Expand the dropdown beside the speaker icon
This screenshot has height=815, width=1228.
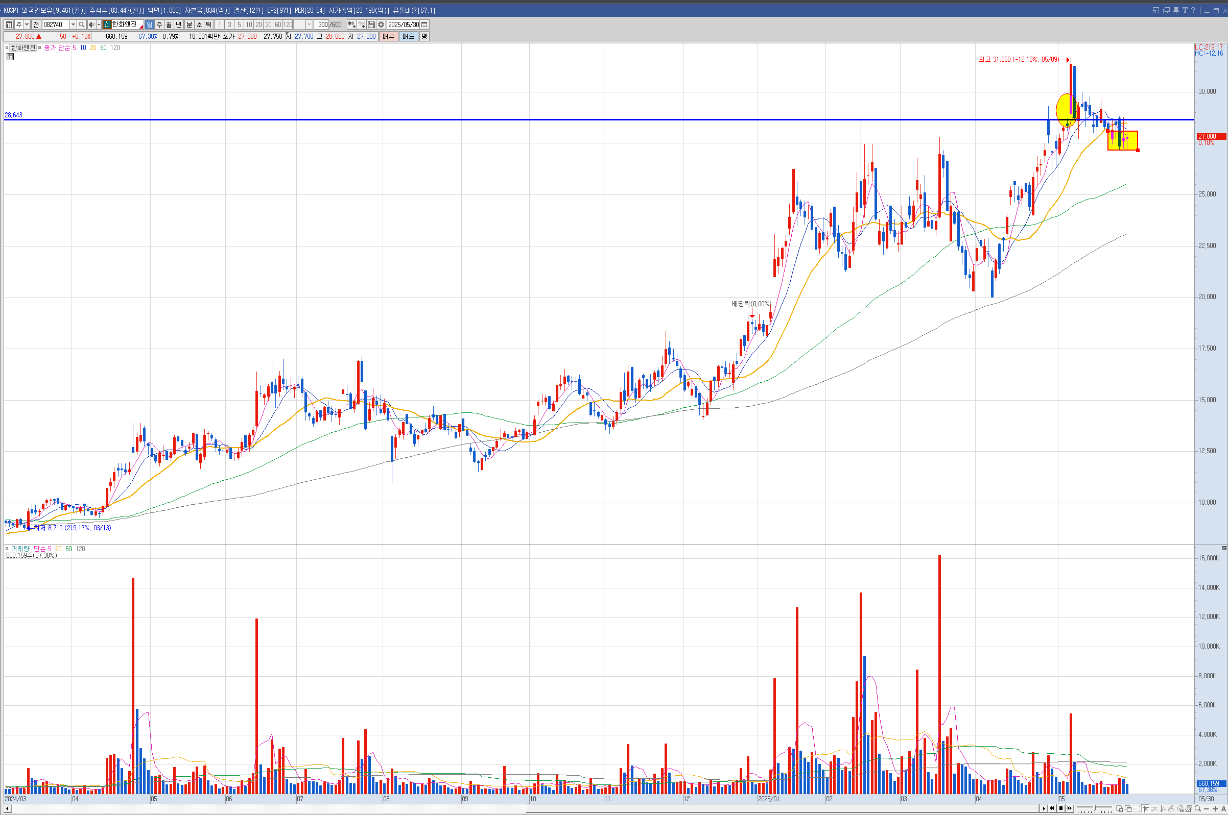(x=99, y=24)
